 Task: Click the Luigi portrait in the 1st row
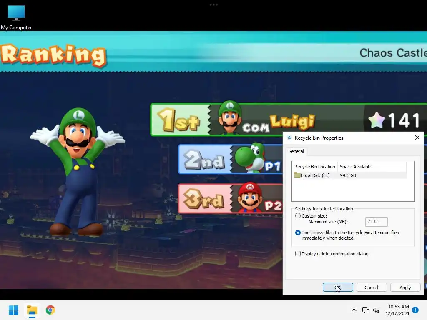(x=230, y=117)
